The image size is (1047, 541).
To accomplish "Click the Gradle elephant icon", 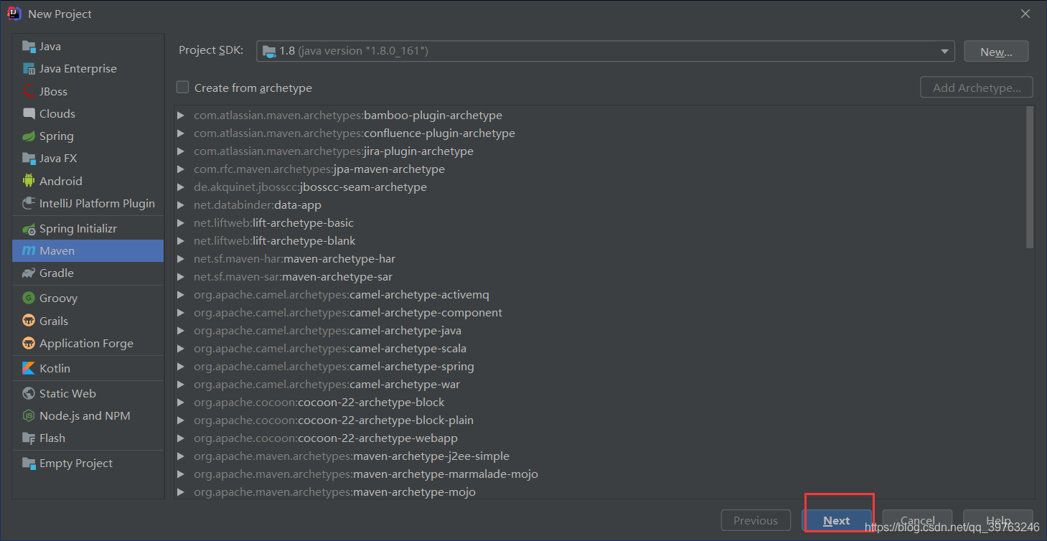I will (x=29, y=273).
